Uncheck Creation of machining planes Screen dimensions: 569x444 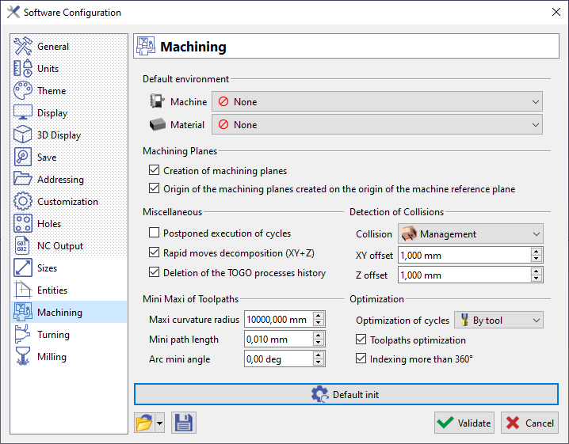155,171
